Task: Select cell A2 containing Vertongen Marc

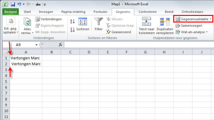Action: point(26,64)
